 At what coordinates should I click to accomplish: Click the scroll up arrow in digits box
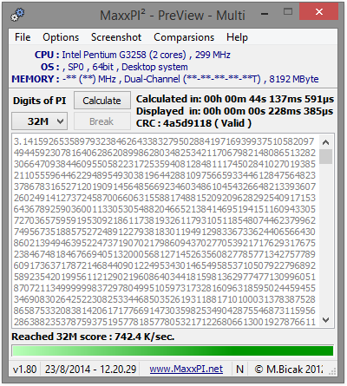pos(325,142)
